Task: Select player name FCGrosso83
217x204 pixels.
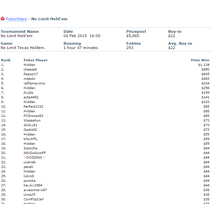Action: (33, 116)
